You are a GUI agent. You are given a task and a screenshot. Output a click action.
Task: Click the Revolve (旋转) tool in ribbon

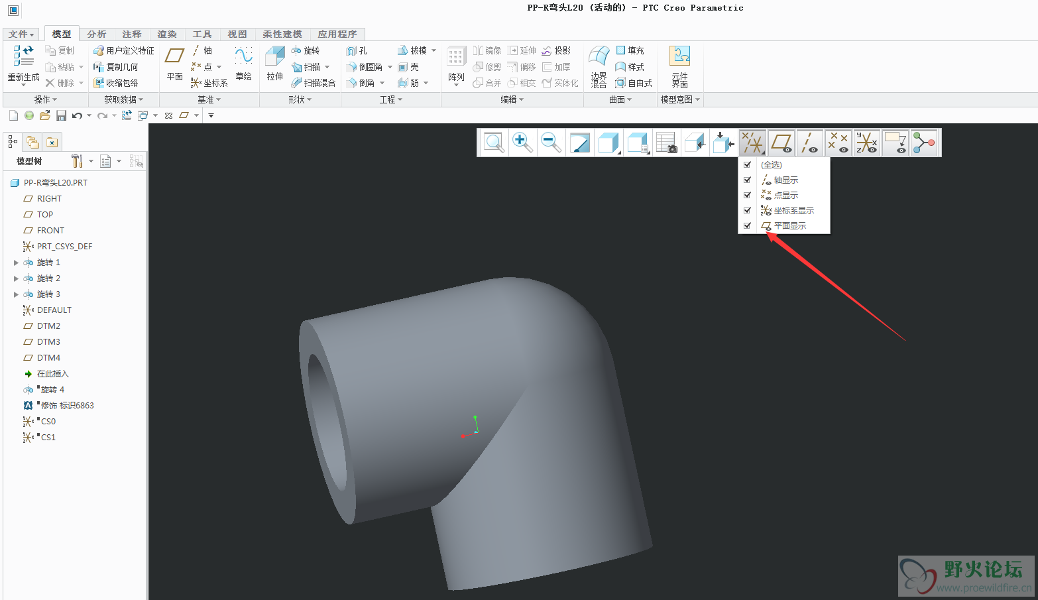(306, 50)
